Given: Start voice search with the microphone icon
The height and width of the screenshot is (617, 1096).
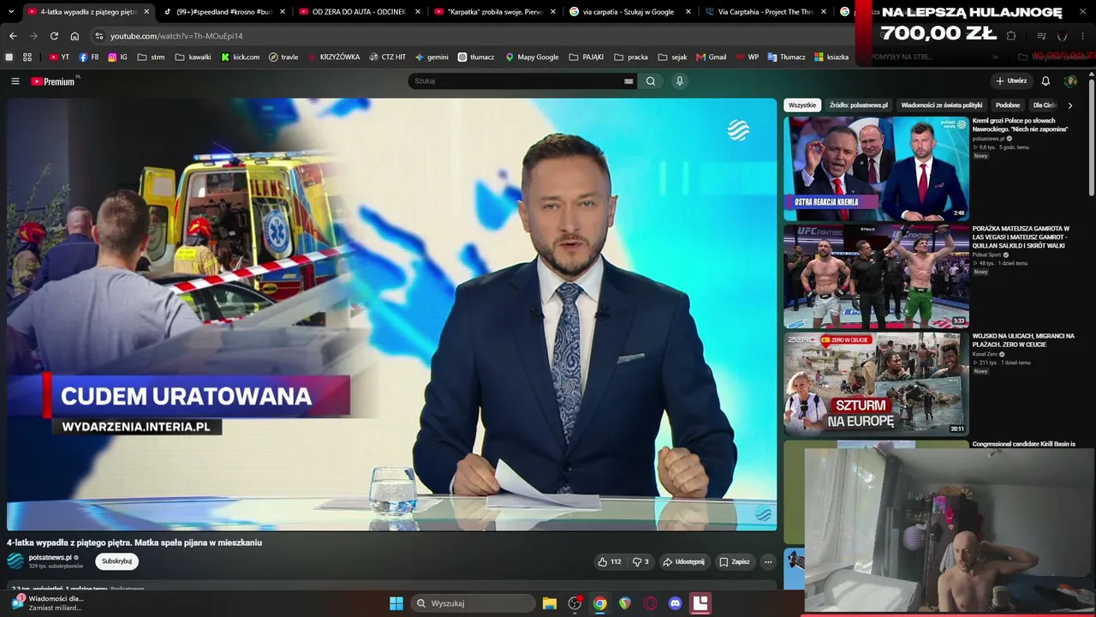Looking at the screenshot, I should click(x=680, y=81).
